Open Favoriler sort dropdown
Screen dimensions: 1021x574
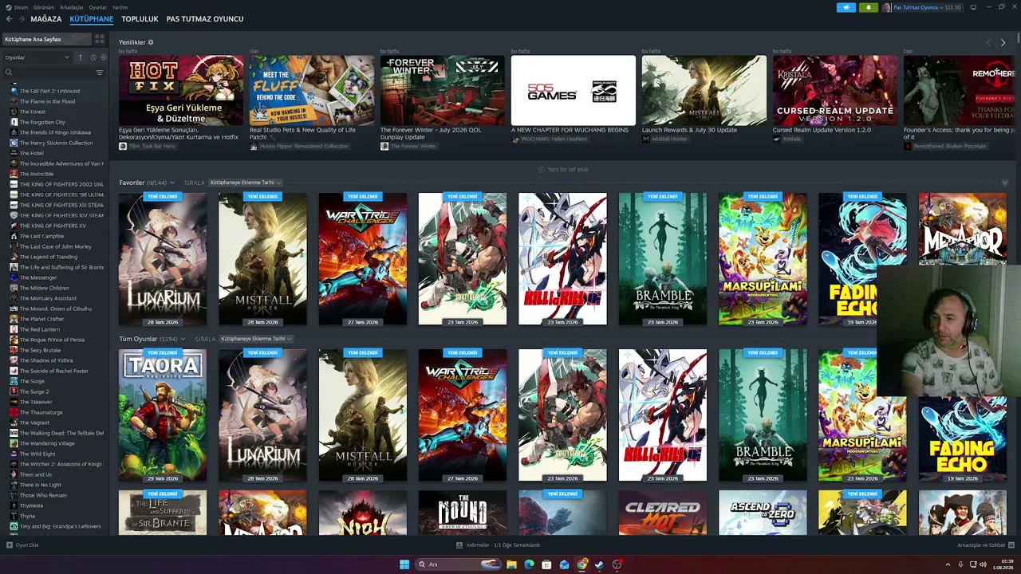246,183
